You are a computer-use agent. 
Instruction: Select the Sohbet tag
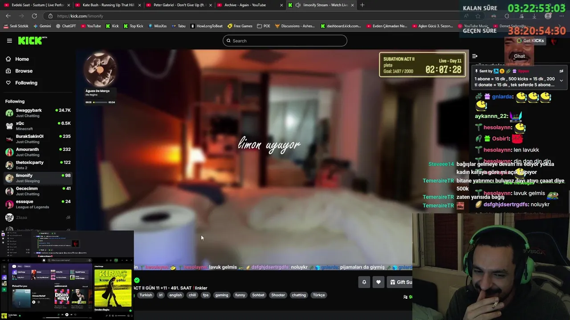(258, 295)
